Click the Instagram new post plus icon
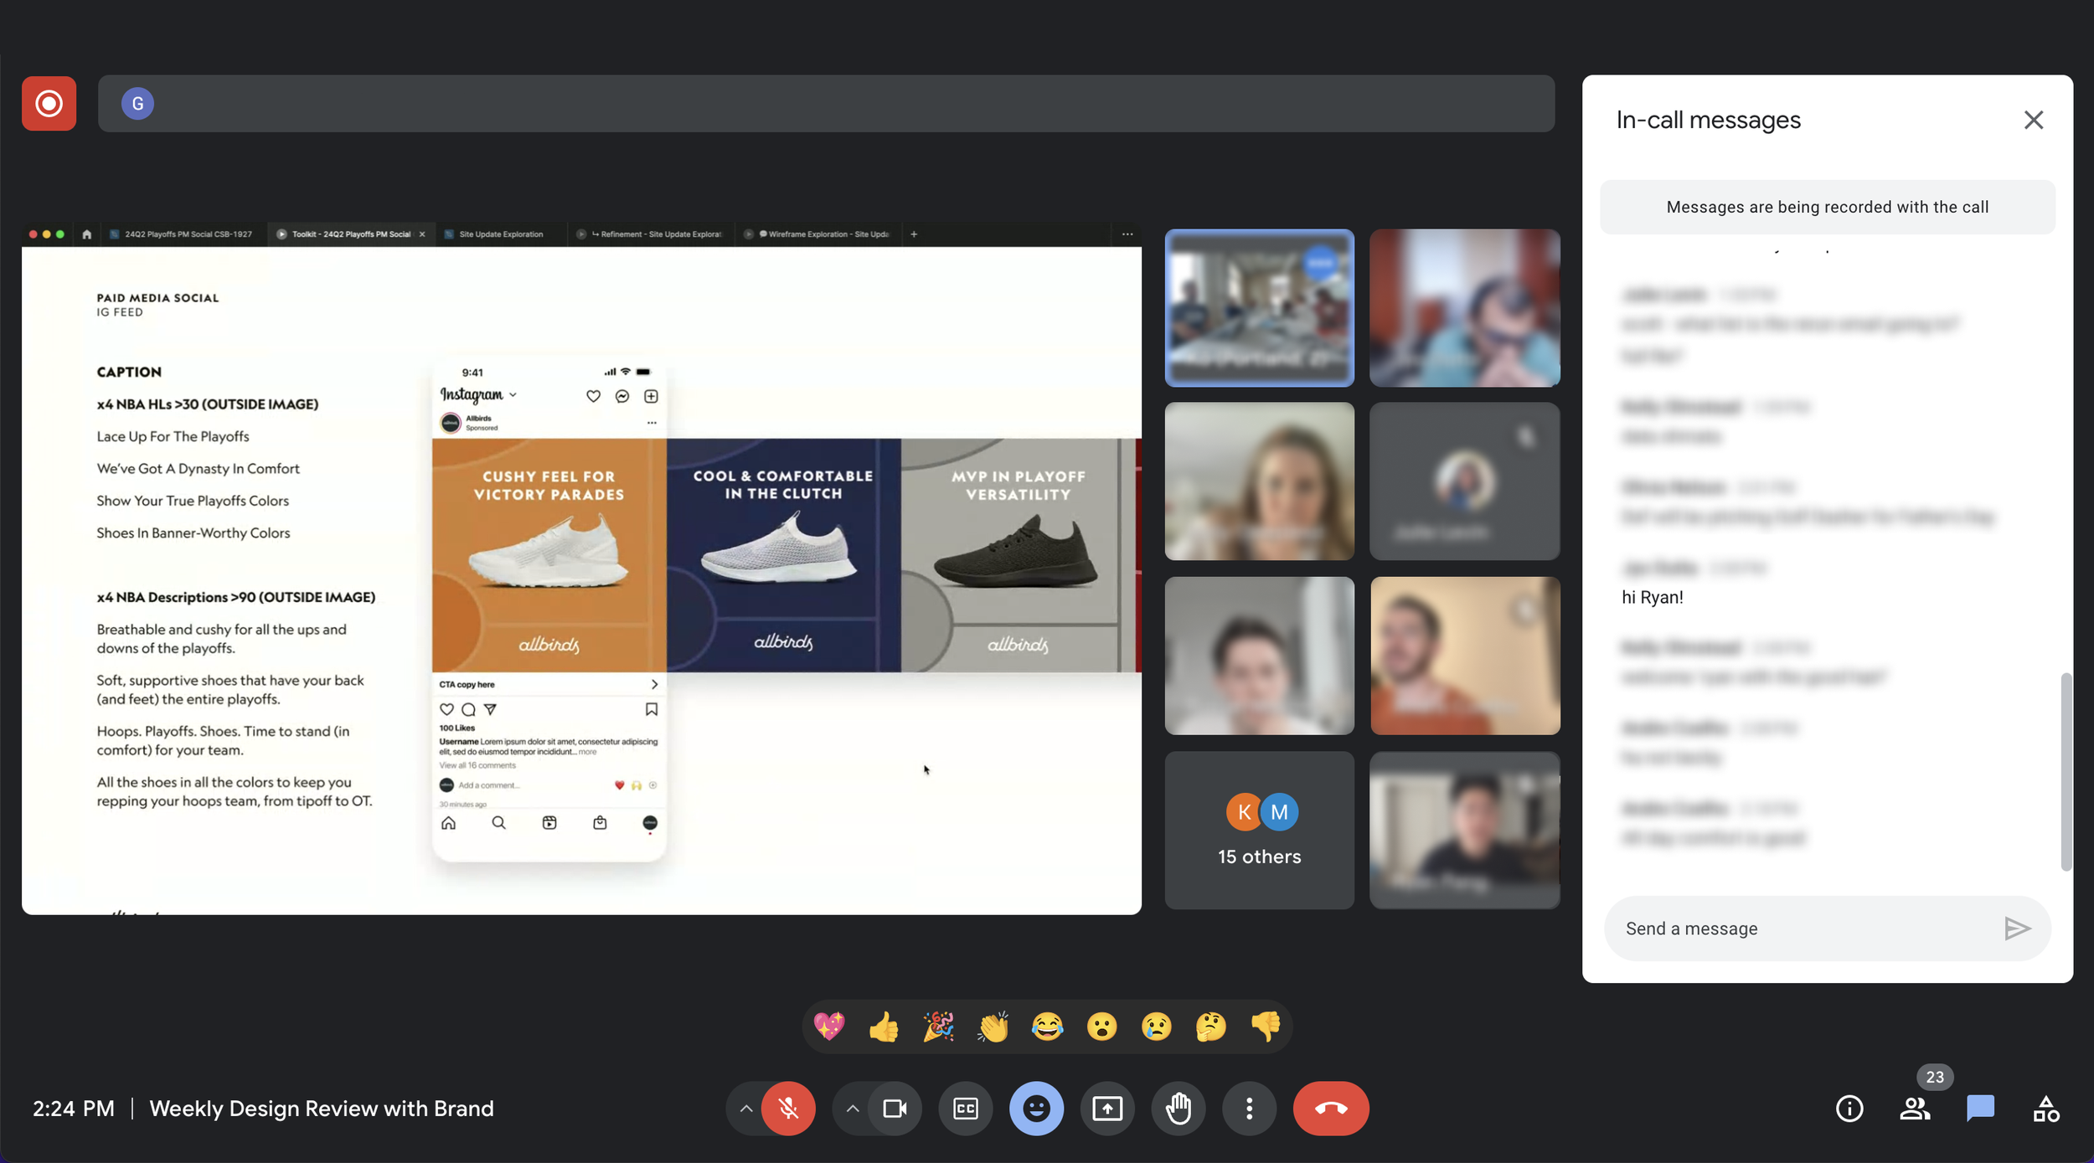This screenshot has height=1163, width=2094. click(x=651, y=396)
